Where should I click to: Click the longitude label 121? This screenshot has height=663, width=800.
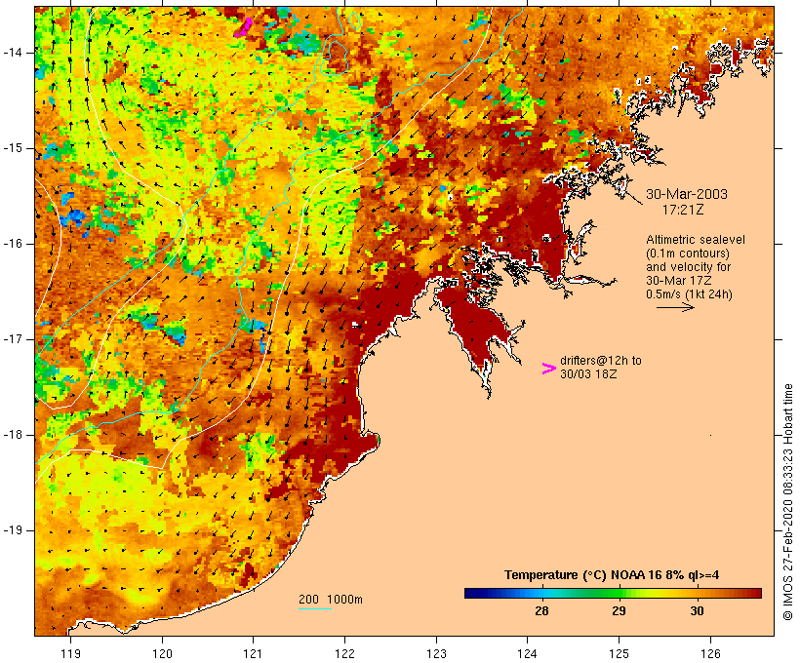click(253, 653)
